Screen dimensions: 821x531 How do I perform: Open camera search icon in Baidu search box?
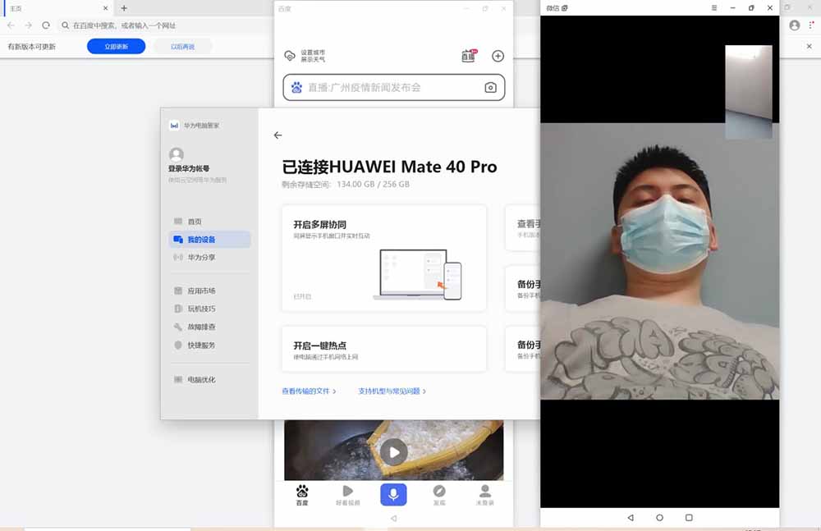490,88
